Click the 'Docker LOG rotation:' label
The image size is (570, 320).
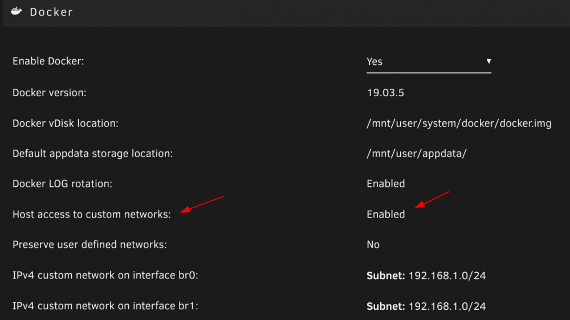coord(63,184)
